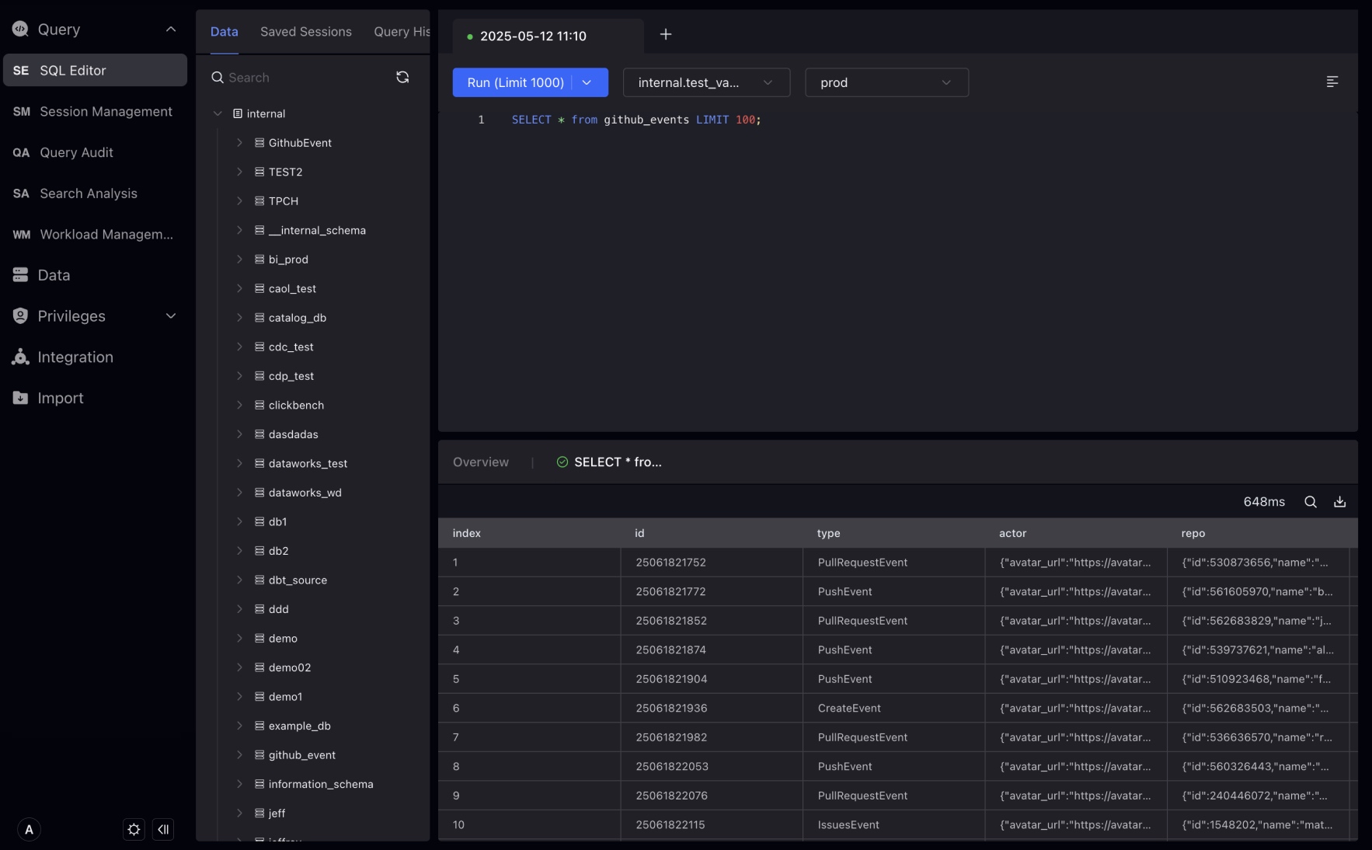The width and height of the screenshot is (1372, 850).
Task: Switch to the Overview results tab
Action: tap(480, 462)
